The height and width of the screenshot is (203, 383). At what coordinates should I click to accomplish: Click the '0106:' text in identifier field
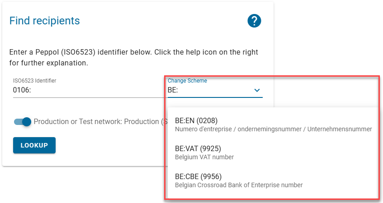click(22, 90)
